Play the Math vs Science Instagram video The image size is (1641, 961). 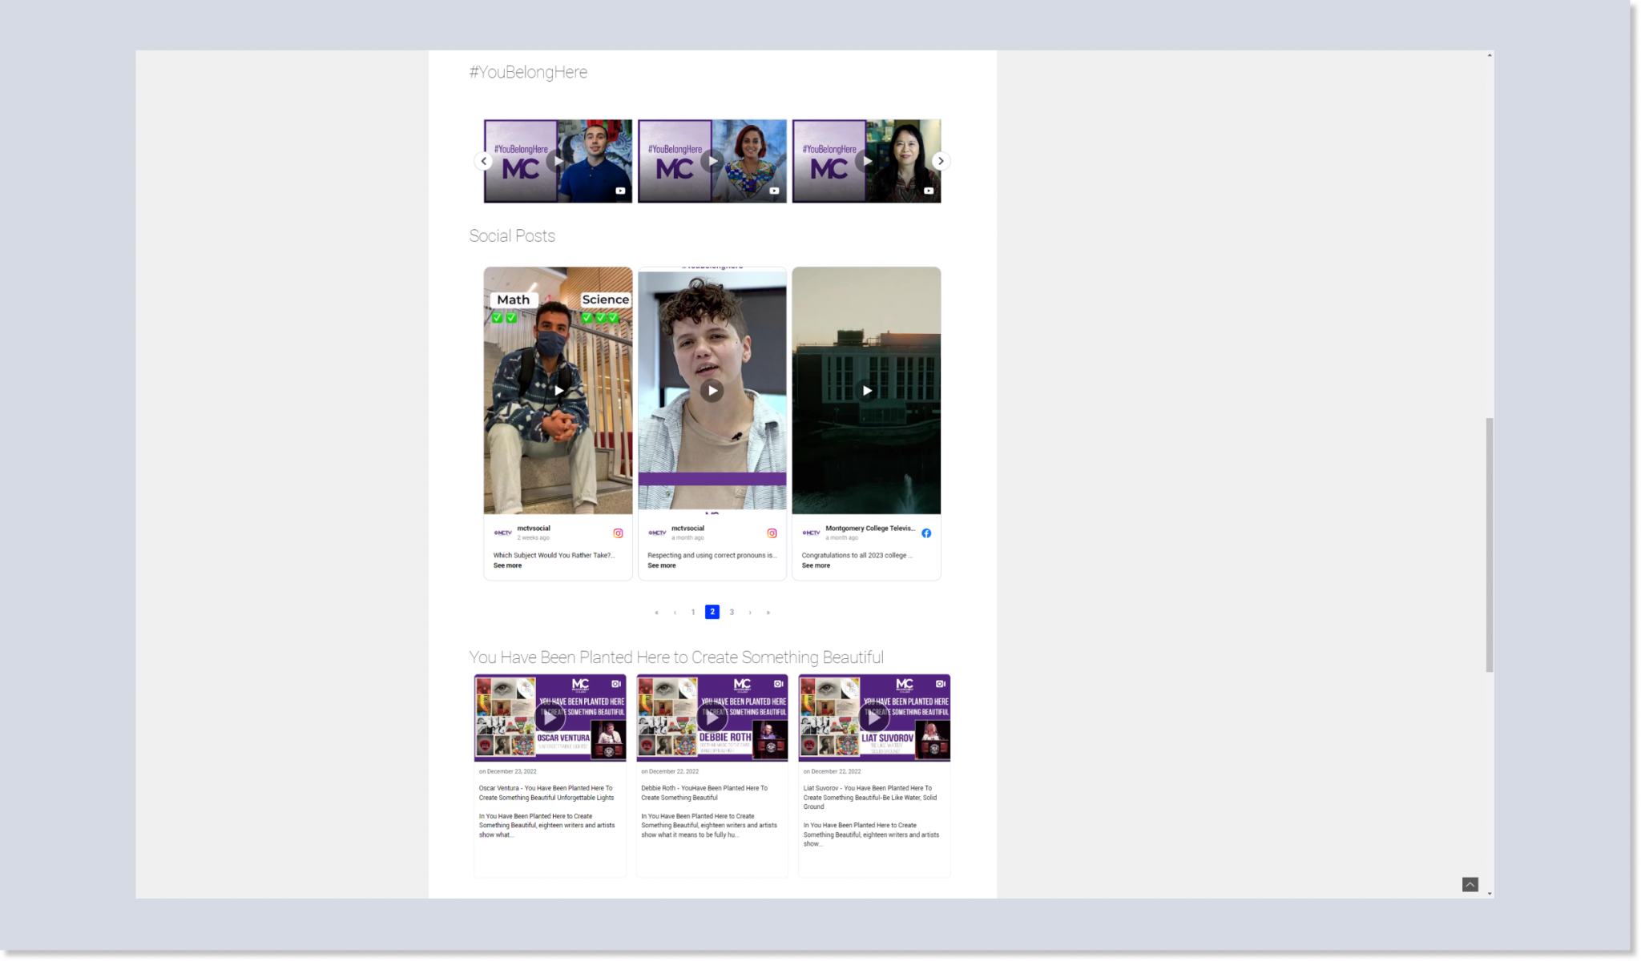(558, 391)
